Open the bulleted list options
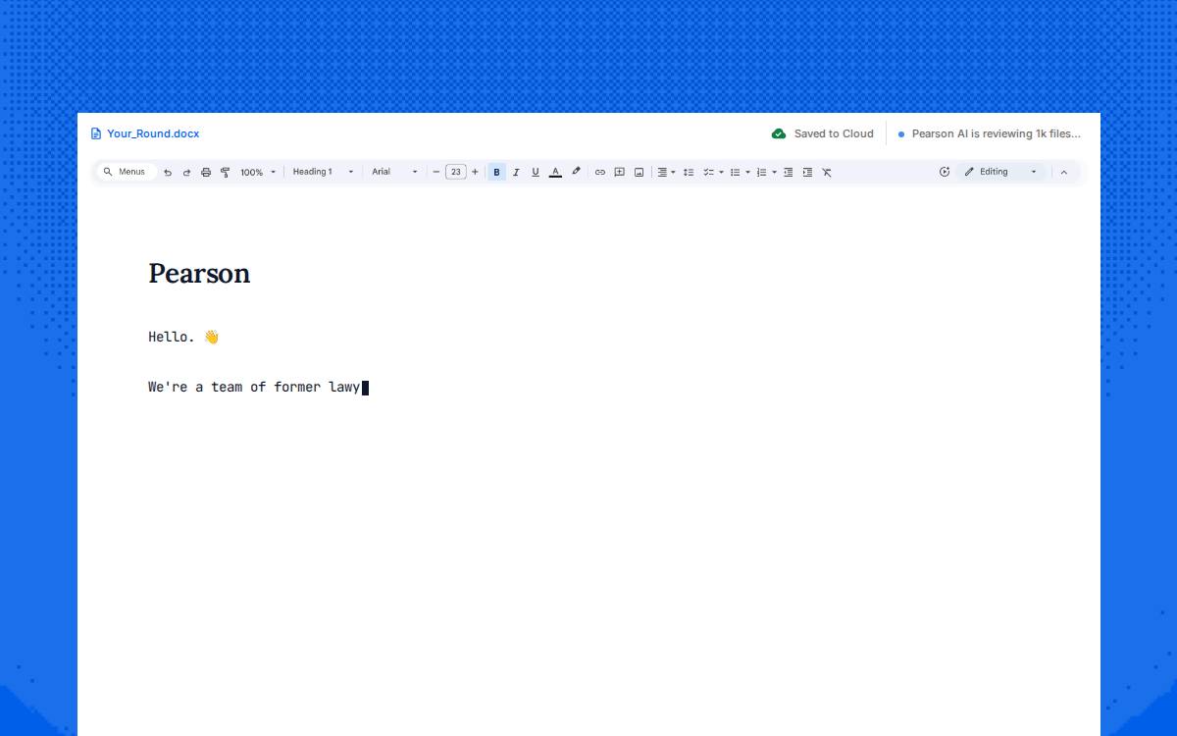 pos(740,172)
